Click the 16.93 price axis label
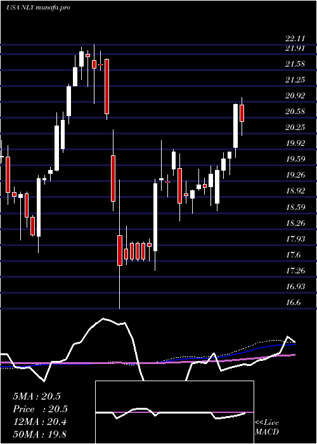The width and height of the screenshot is (317, 444). (x=295, y=287)
